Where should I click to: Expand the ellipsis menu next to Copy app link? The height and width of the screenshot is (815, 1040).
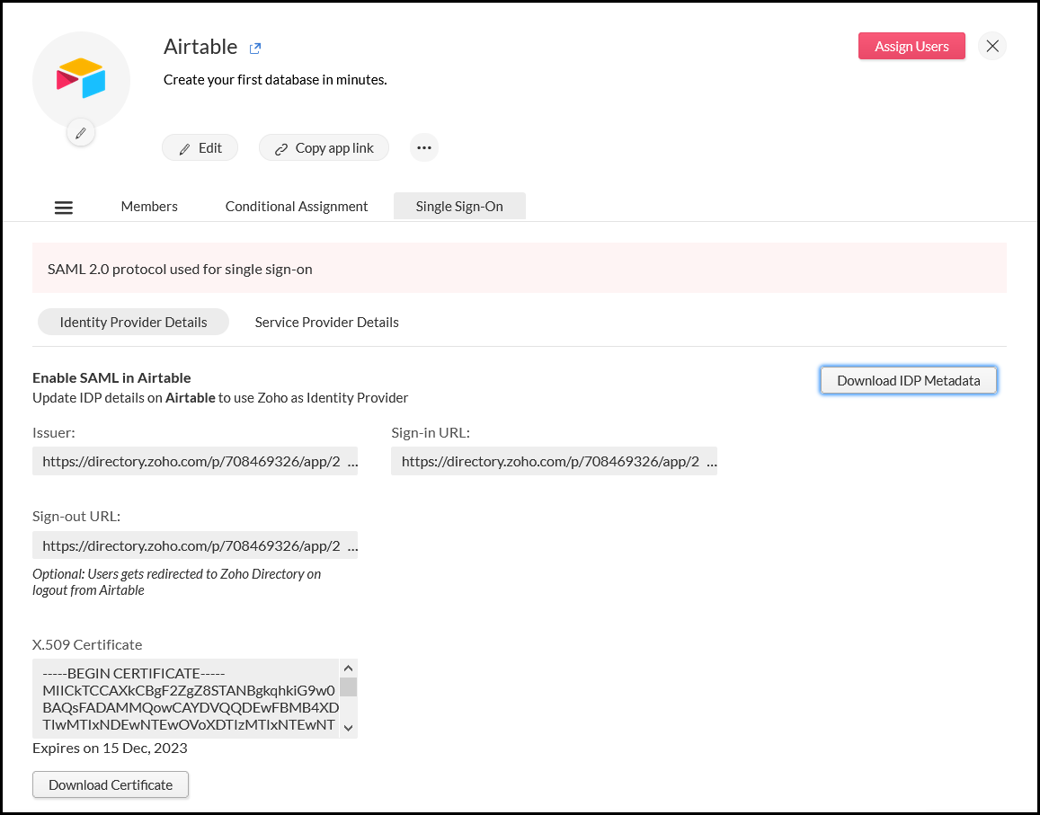[423, 147]
